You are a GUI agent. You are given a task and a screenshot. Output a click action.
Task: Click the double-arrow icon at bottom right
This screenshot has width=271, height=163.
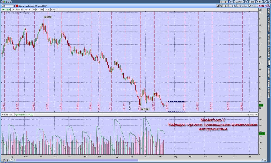point(265,160)
